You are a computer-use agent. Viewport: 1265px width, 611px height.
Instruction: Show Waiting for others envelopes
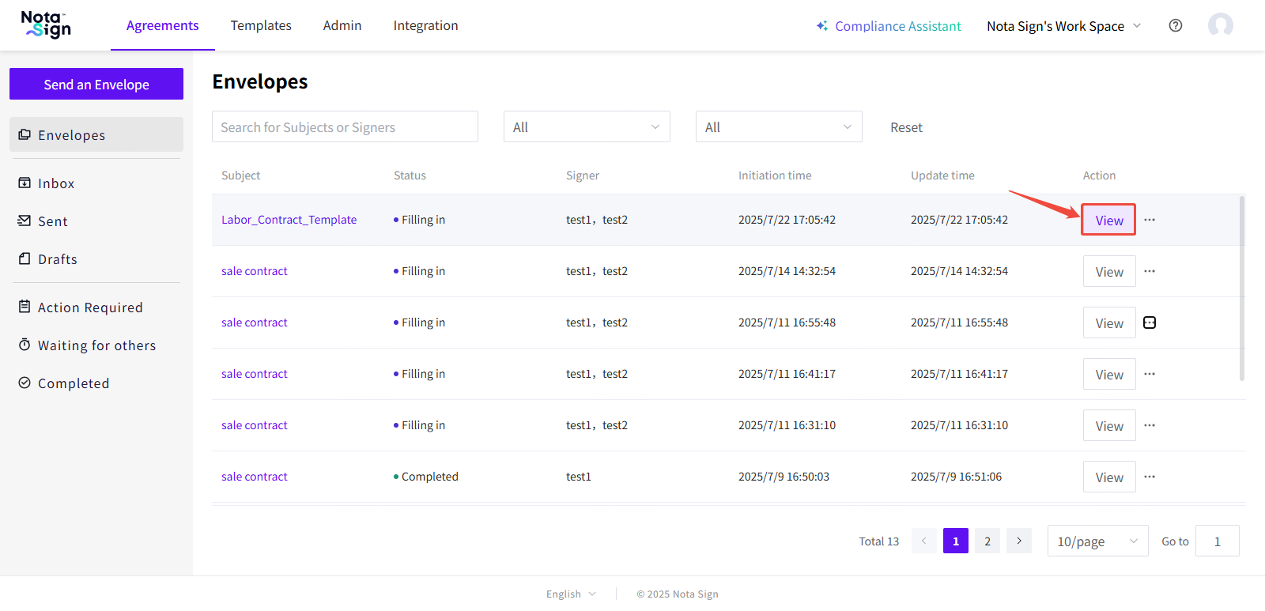(x=96, y=345)
